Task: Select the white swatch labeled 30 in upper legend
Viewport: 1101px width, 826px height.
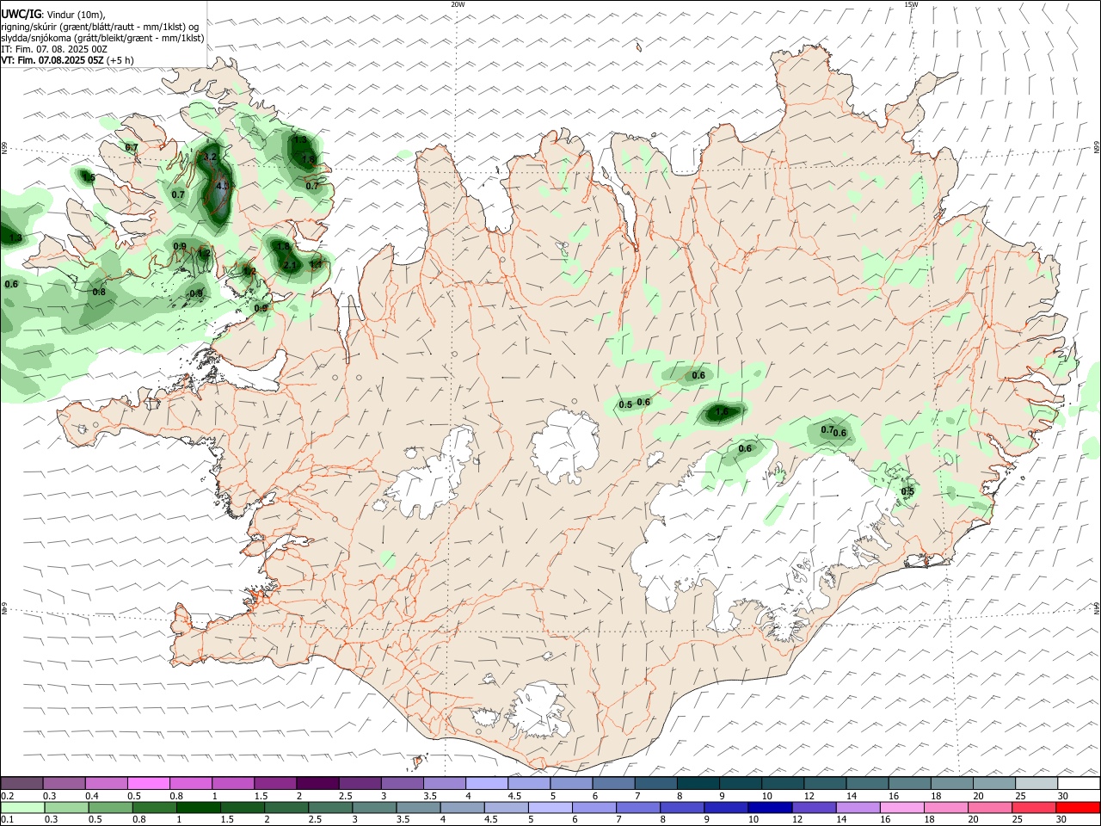Action: [x=1078, y=783]
